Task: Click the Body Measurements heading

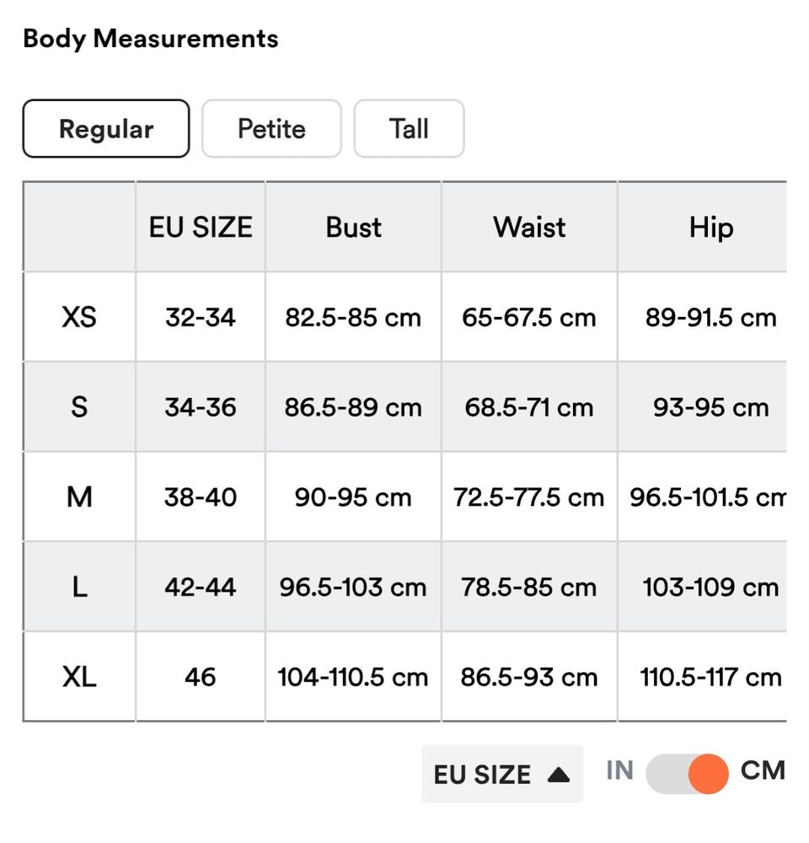Action: point(151,39)
